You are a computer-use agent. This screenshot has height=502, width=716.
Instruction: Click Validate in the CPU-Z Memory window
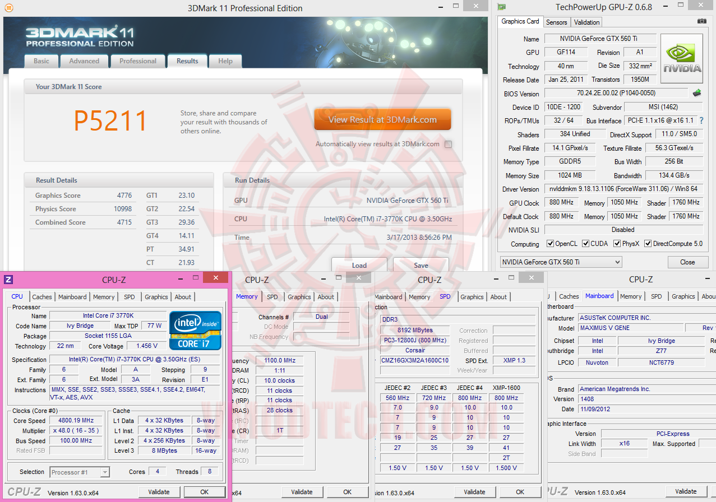click(x=302, y=492)
